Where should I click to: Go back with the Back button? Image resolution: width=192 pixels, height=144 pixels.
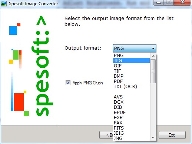pyautogui.click(x=106, y=135)
